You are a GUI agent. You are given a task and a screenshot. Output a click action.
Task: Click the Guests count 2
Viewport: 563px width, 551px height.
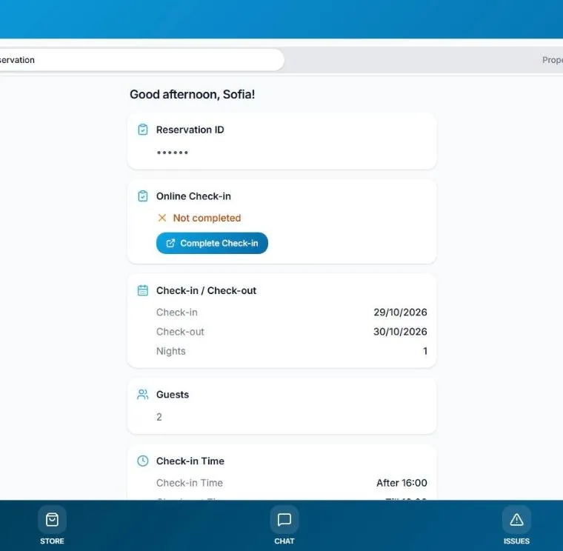click(159, 417)
